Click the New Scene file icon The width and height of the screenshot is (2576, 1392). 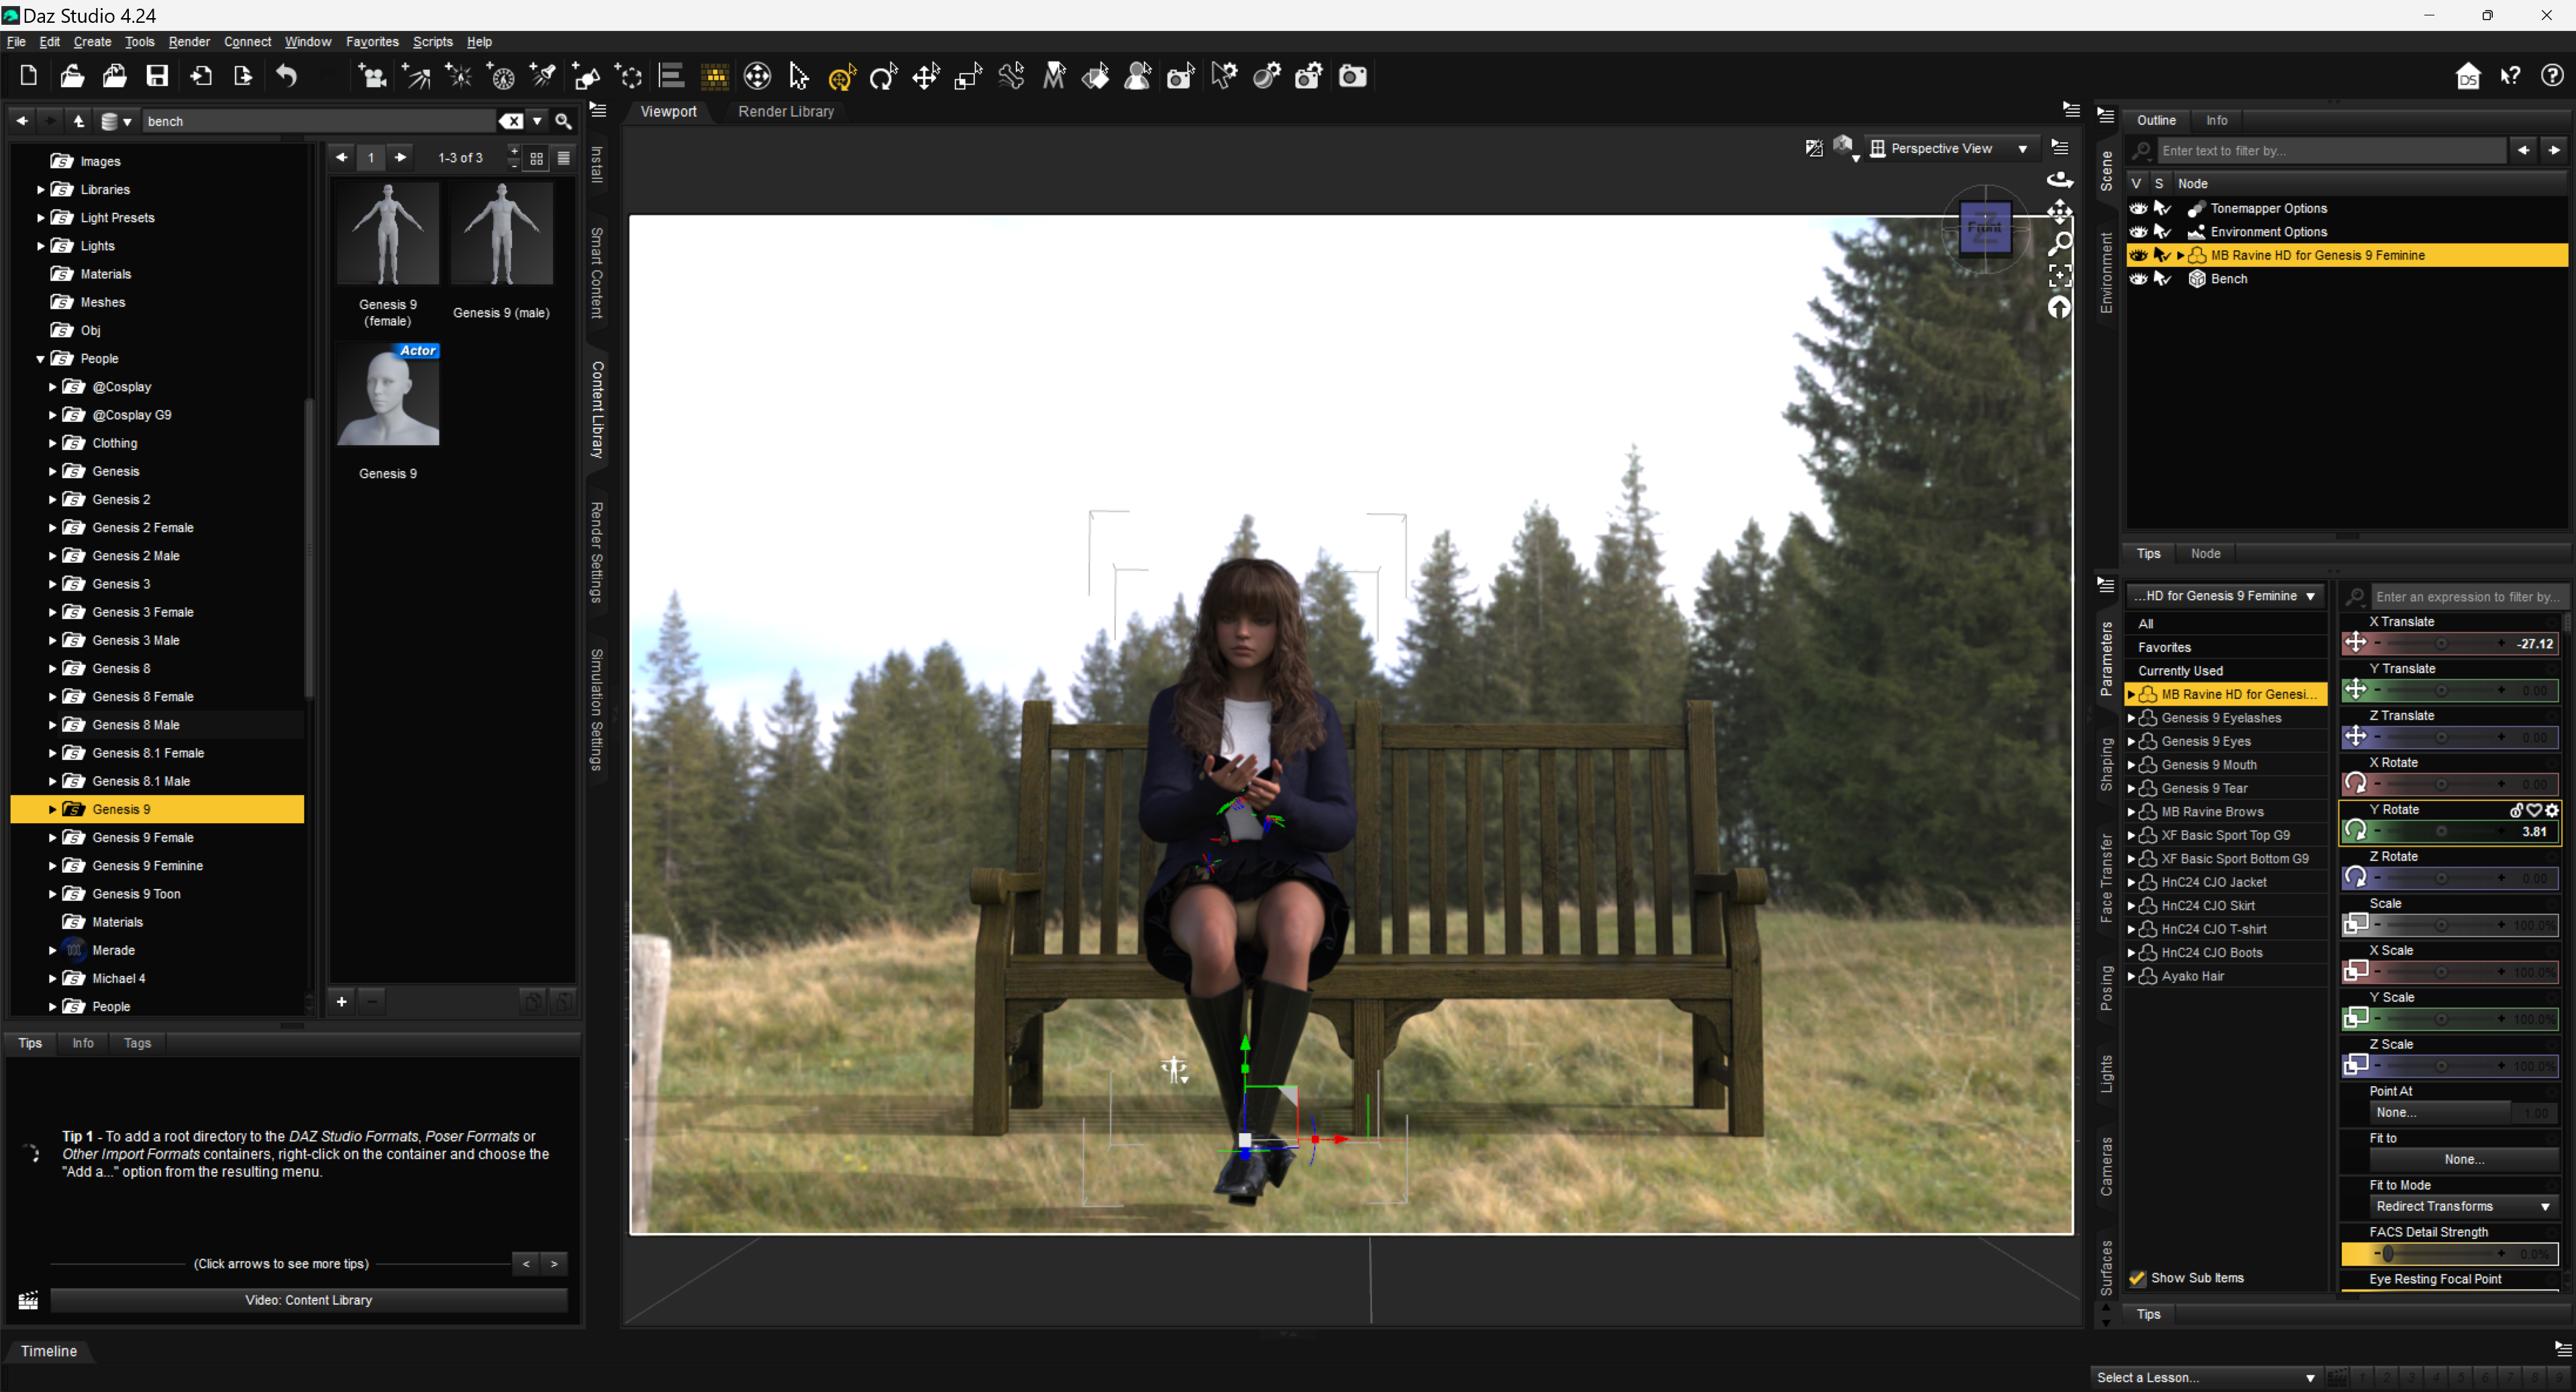coord(29,76)
